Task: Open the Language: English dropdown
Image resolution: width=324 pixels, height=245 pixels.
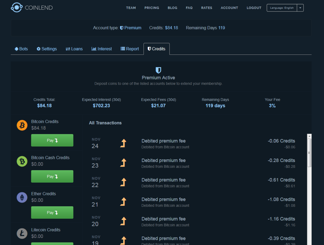Action: click(282, 8)
